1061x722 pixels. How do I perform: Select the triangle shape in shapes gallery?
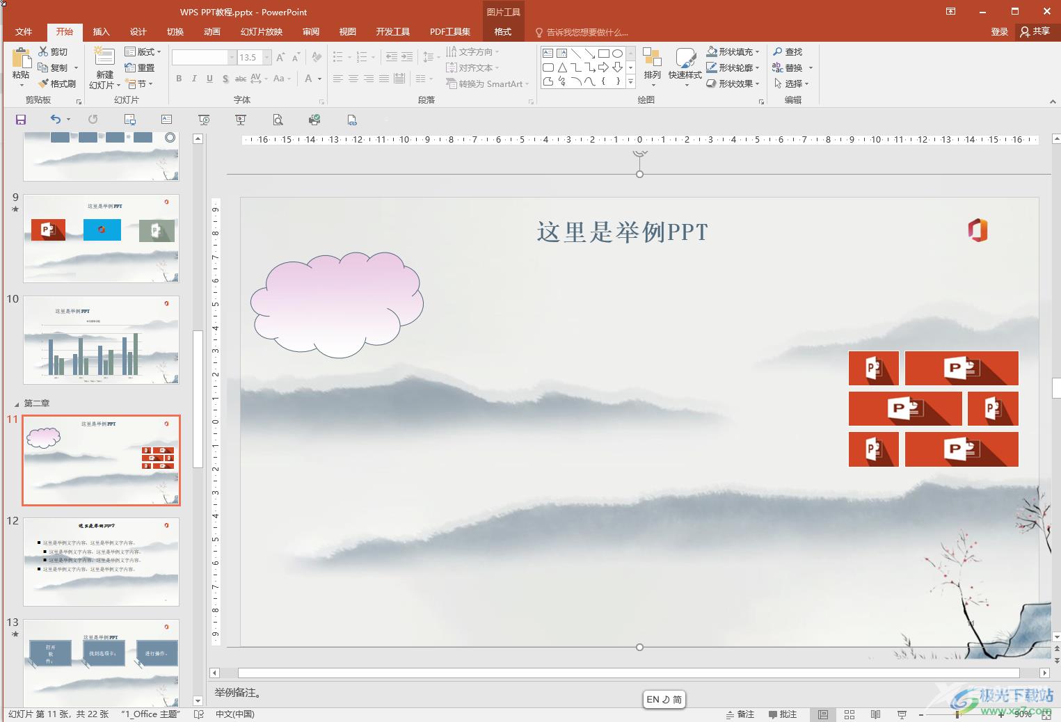(x=561, y=67)
